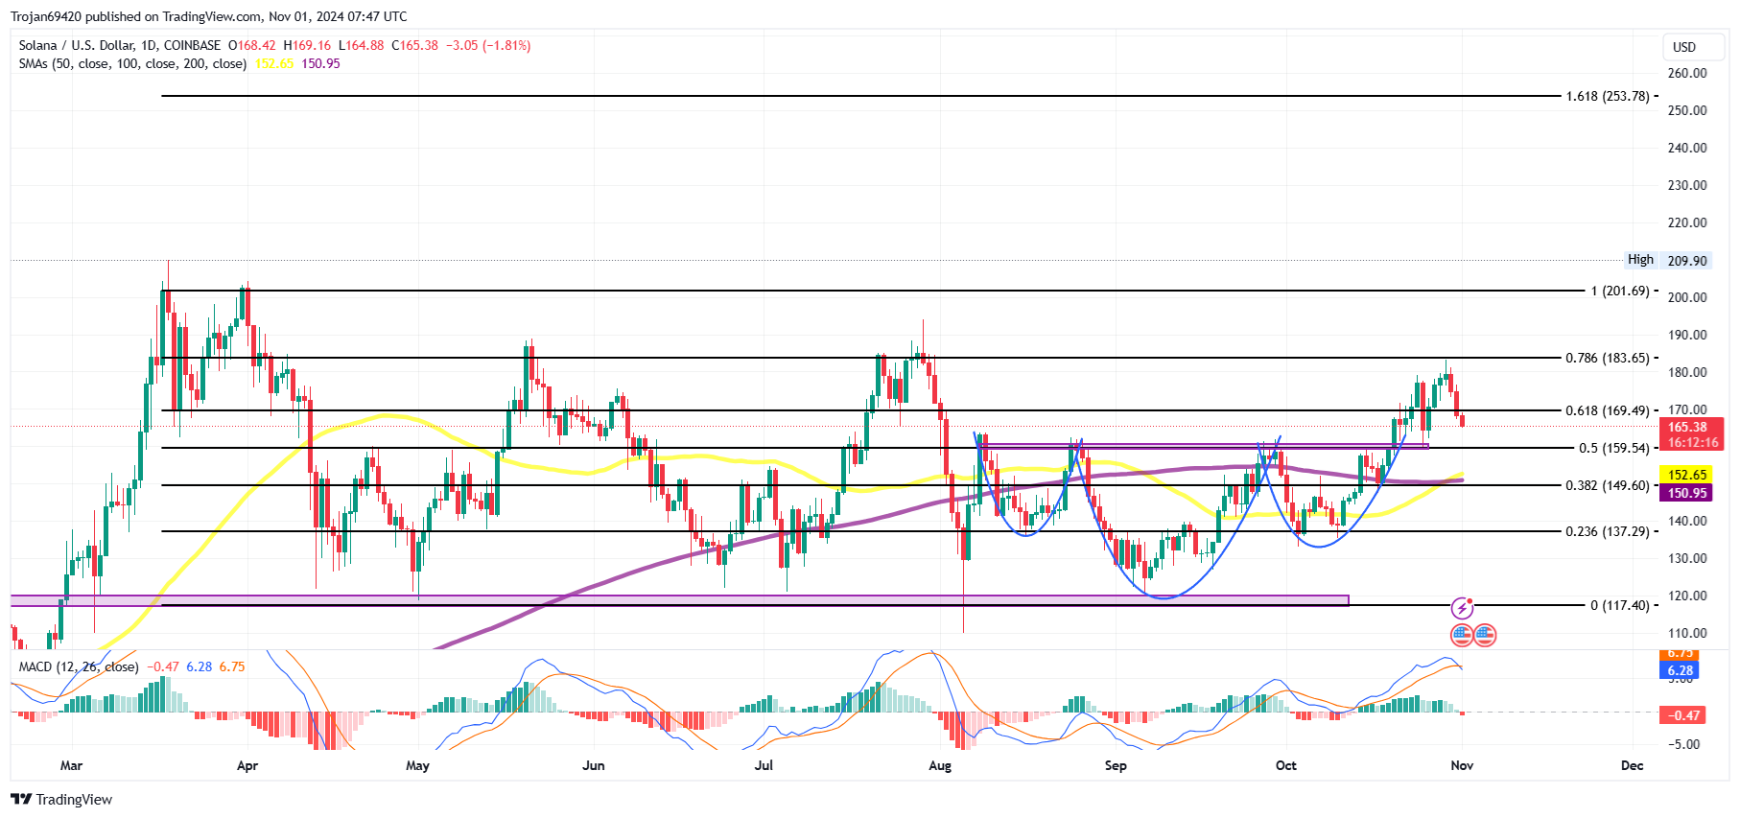Select the 0.786 (183.65) Fibonacci level label
Image resolution: width=1740 pixels, height=818 pixels.
(1607, 358)
